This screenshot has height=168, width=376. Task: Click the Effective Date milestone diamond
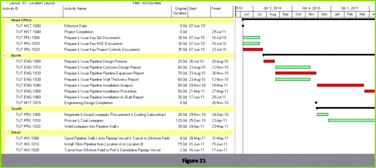[x=243, y=26]
